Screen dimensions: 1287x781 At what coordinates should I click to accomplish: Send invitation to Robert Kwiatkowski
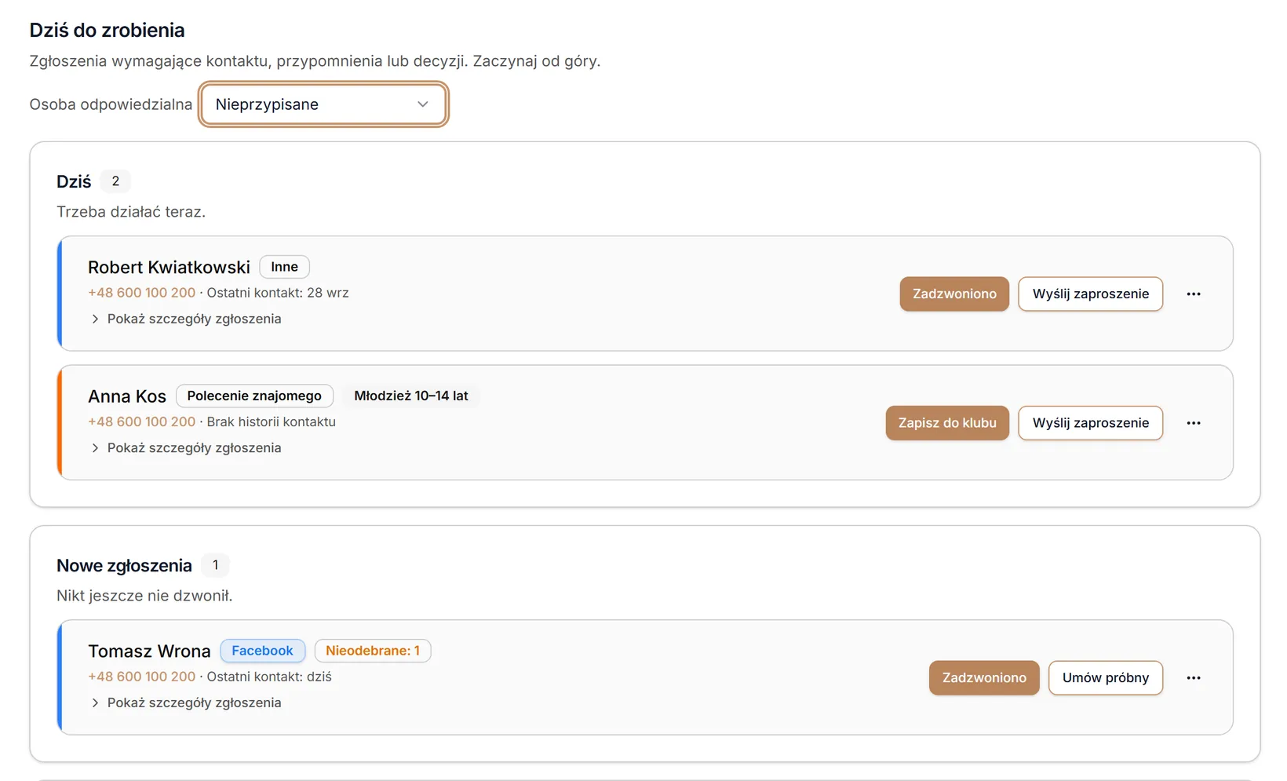tap(1090, 294)
